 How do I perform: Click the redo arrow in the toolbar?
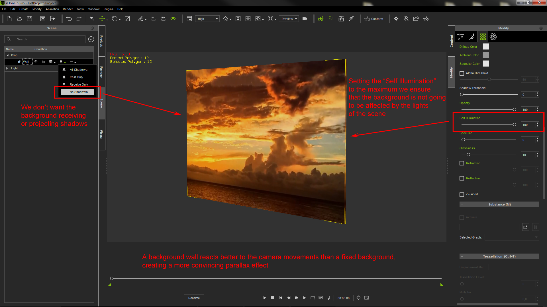pos(79,19)
